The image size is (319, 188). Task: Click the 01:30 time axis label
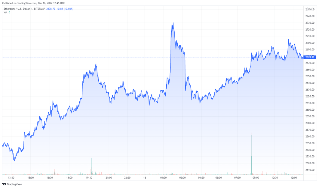pyautogui.click(x=163, y=178)
